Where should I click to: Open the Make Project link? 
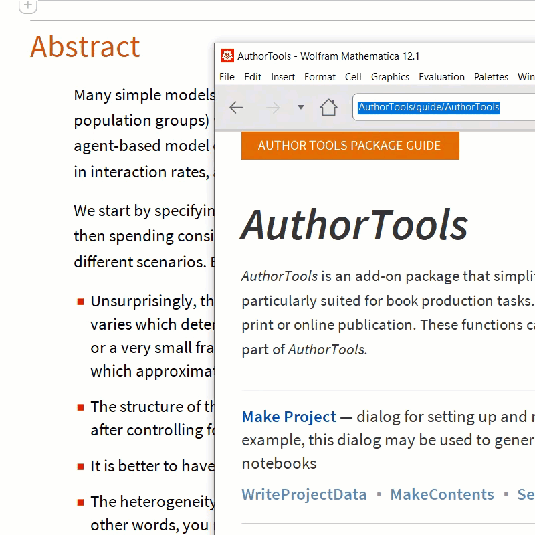tap(289, 417)
